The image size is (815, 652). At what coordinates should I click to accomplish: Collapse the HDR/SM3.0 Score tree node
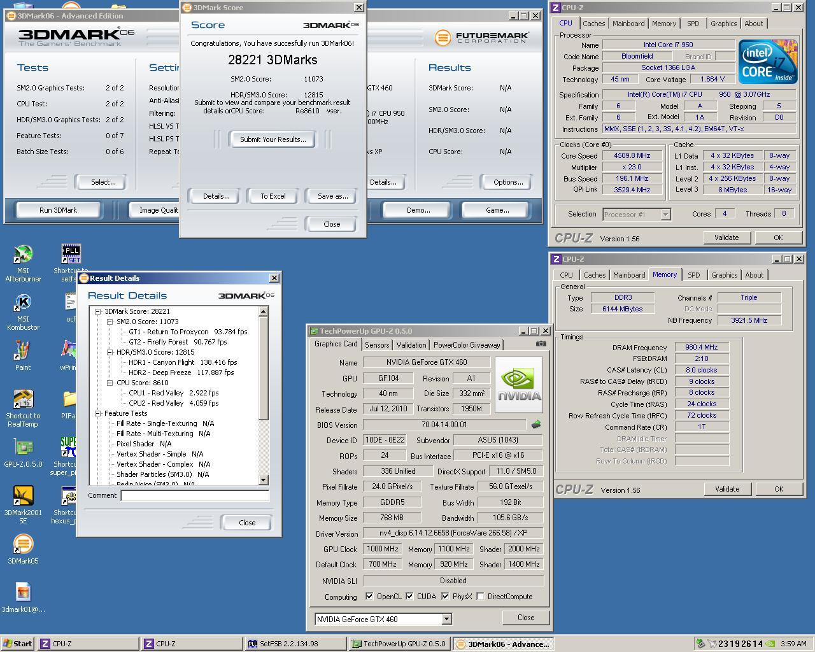[x=110, y=352]
